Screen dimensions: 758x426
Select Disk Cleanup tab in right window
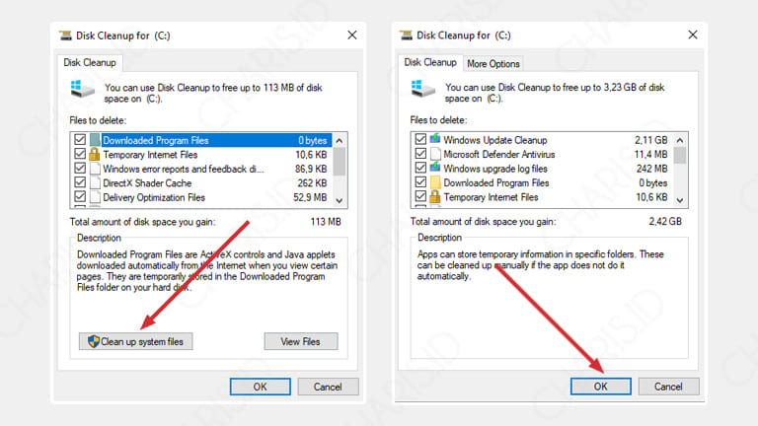(430, 62)
